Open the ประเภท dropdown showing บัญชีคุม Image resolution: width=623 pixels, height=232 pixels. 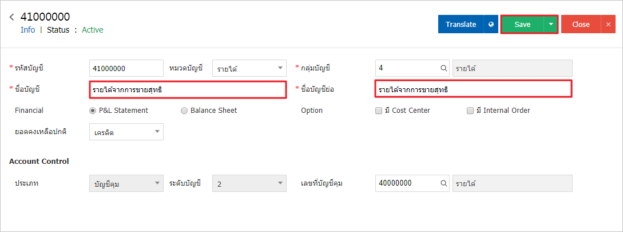click(x=126, y=183)
